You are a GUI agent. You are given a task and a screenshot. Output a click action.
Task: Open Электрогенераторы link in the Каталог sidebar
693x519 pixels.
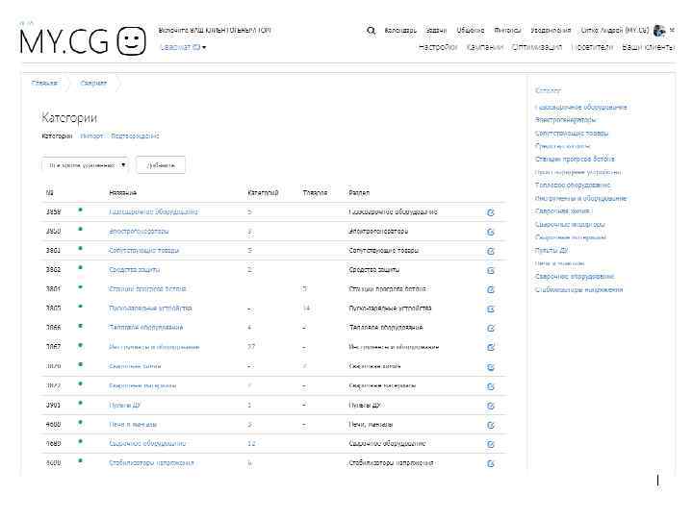(x=565, y=120)
